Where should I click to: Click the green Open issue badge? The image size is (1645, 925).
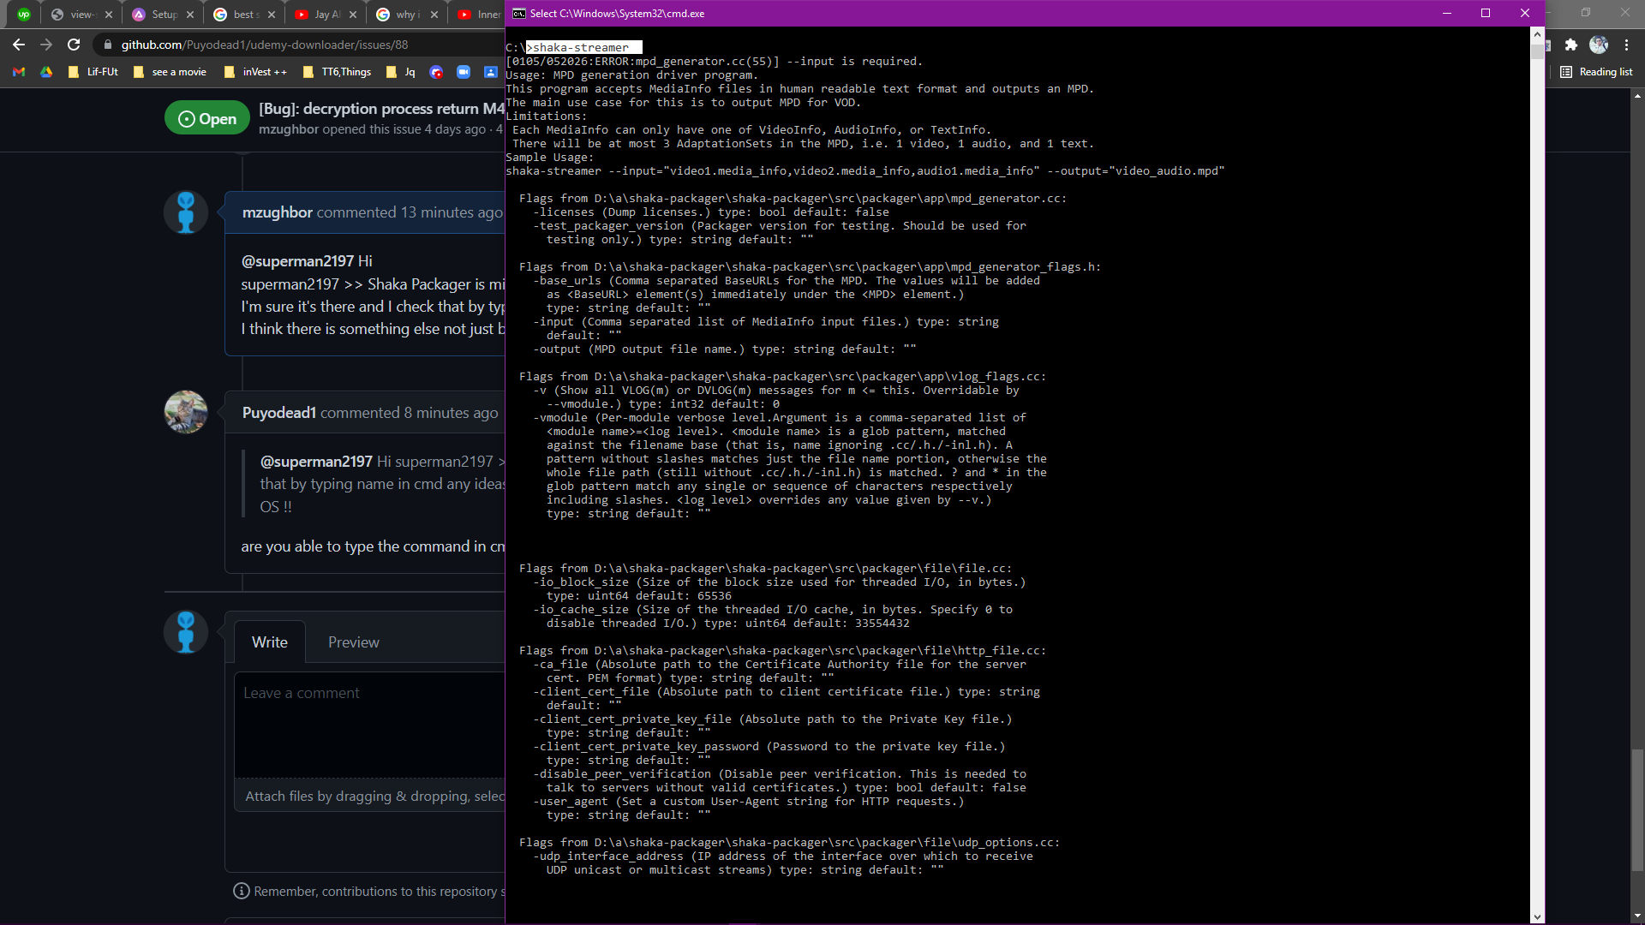(x=206, y=117)
